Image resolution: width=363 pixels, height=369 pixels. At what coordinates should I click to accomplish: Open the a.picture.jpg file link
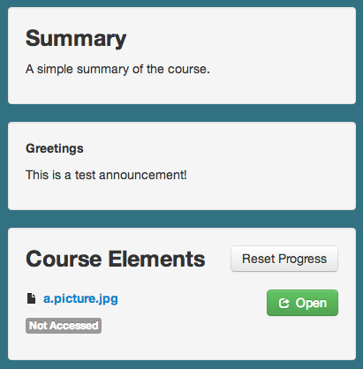point(80,298)
